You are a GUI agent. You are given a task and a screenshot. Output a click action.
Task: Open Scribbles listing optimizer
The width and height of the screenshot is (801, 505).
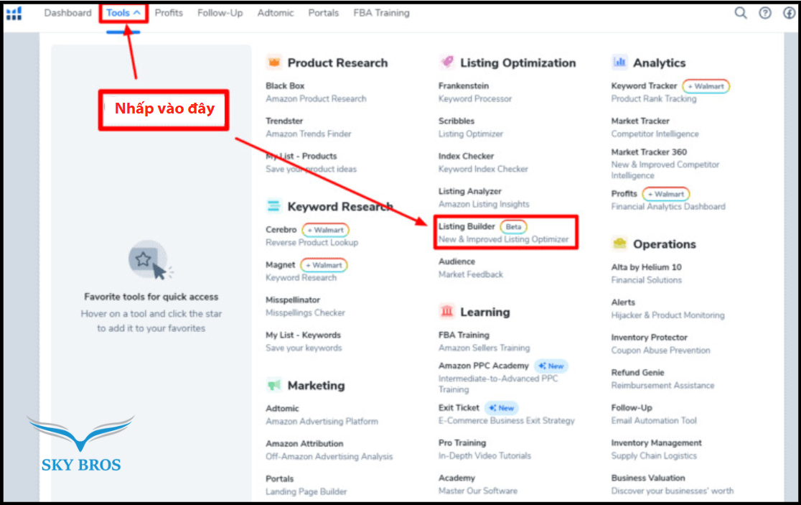[456, 121]
